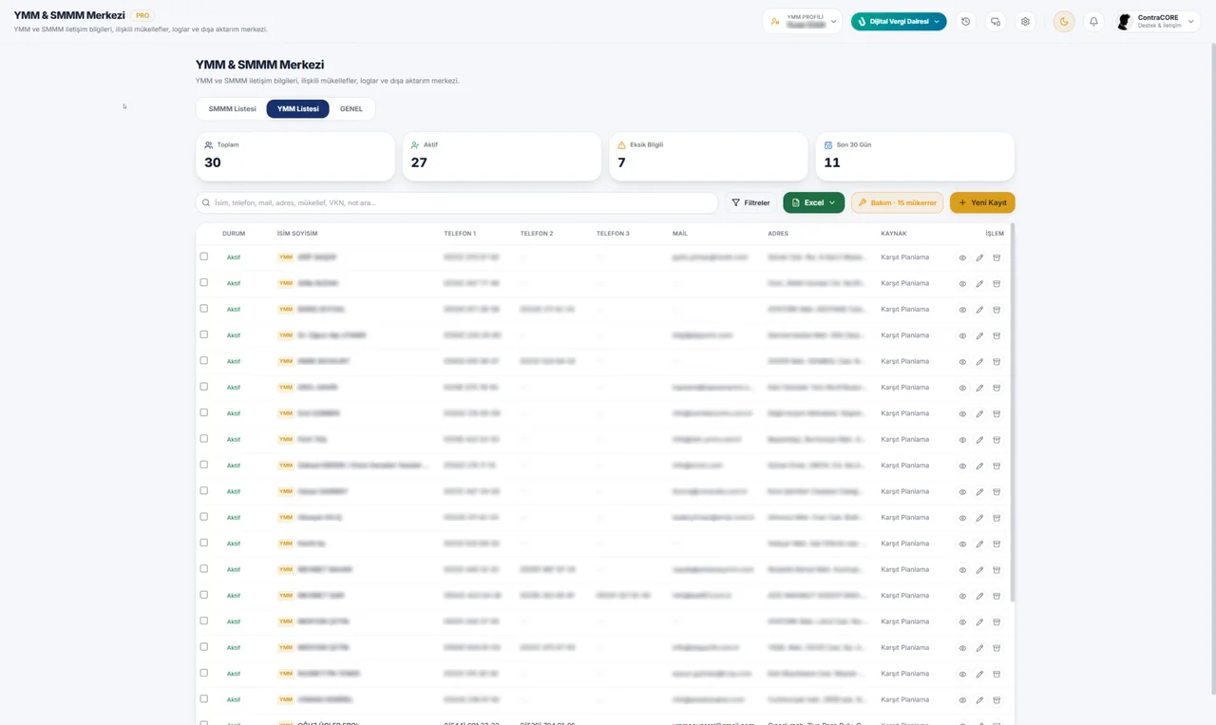Click the Aktif summary card
This screenshot has height=725, width=1216.
point(502,156)
